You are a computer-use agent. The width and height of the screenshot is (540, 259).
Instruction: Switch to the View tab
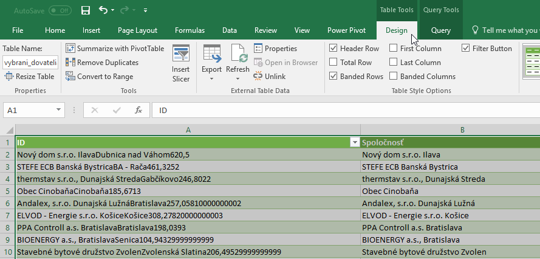302,30
